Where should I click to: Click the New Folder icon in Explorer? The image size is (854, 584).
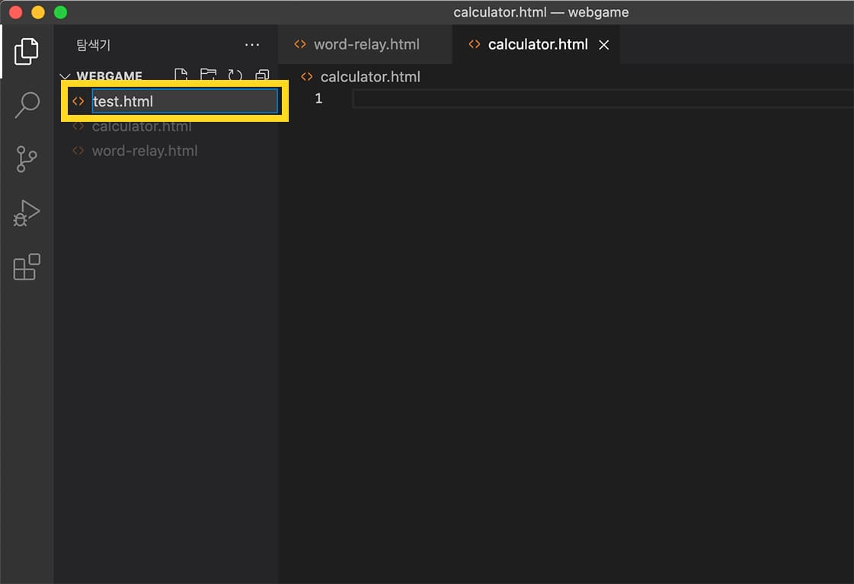pyautogui.click(x=208, y=75)
